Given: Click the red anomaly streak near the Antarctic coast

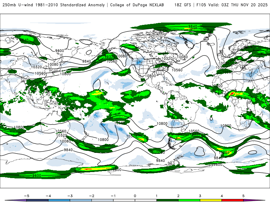Looking at the screenshot, I should coord(88,169).
